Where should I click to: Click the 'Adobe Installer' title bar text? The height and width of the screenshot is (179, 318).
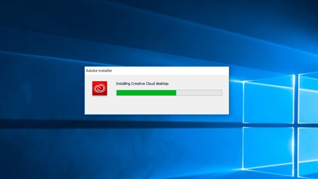pos(99,71)
